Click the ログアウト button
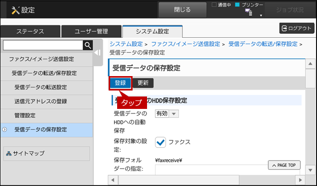 pos(297,28)
